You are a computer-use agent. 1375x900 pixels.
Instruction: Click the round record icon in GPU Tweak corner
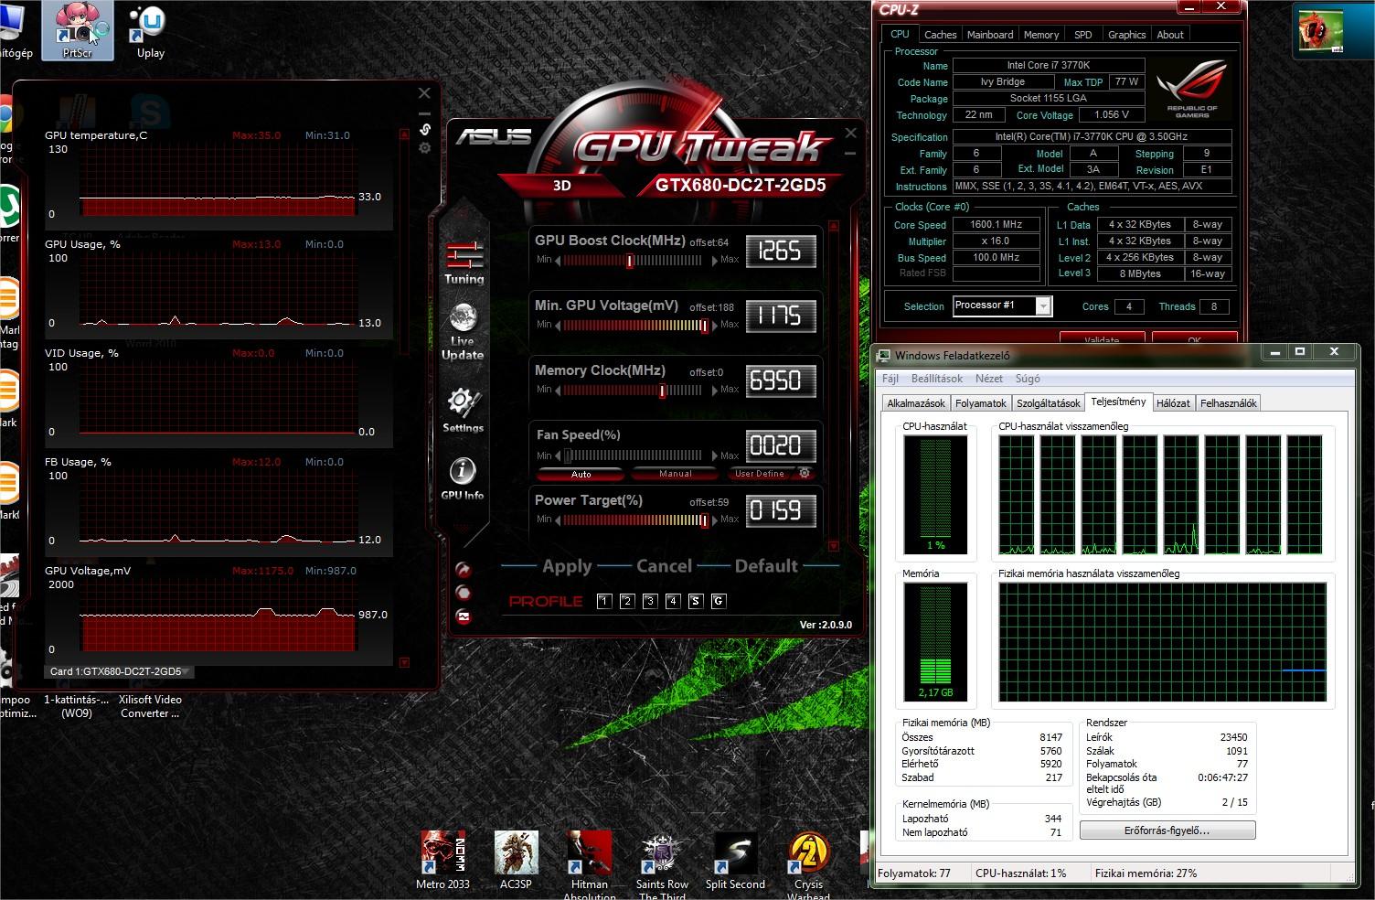pos(464,593)
